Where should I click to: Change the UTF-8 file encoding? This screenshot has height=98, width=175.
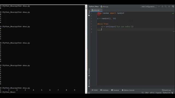click(152, 93)
